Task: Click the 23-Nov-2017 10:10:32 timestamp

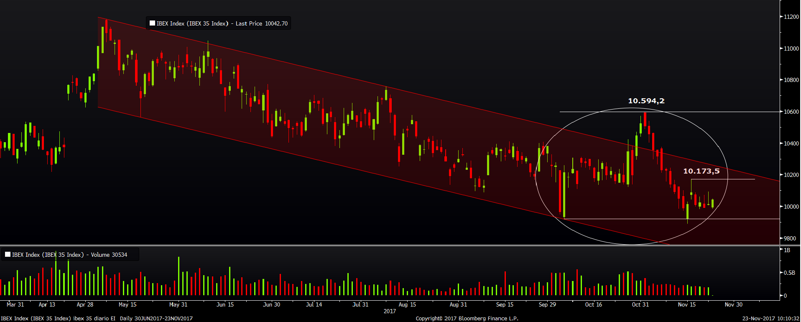Action: point(771,319)
